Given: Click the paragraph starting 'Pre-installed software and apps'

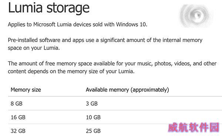Looking at the screenshot, I should click(105, 44).
